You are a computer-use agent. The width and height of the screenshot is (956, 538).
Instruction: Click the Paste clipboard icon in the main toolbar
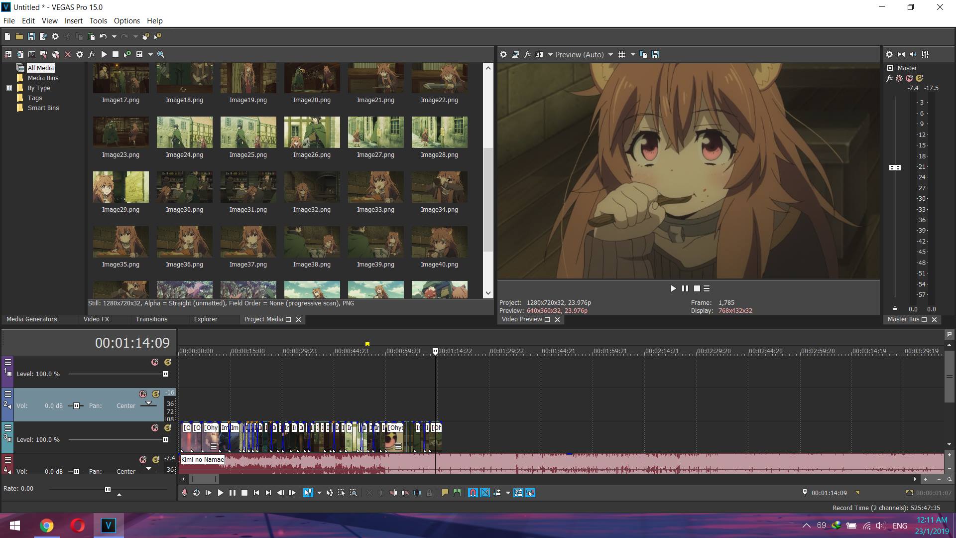point(91,36)
